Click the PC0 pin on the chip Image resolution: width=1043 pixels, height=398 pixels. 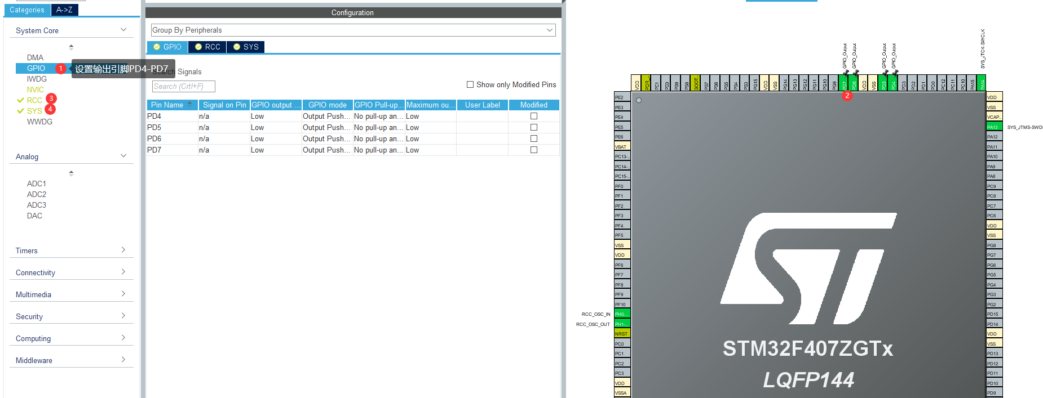click(622, 344)
